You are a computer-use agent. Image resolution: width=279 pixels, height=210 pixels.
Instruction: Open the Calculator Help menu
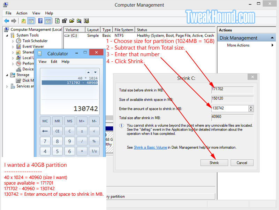coord(65,62)
